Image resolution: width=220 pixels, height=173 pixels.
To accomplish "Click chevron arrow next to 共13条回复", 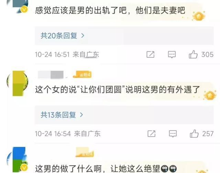I will [81, 115].
